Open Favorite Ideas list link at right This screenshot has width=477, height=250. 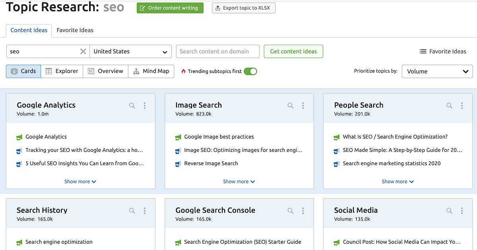point(443,51)
